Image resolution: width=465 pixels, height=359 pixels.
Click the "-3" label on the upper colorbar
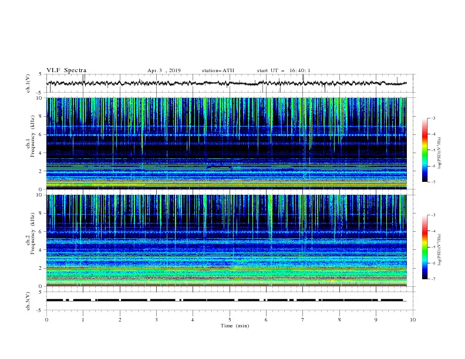(x=433, y=118)
